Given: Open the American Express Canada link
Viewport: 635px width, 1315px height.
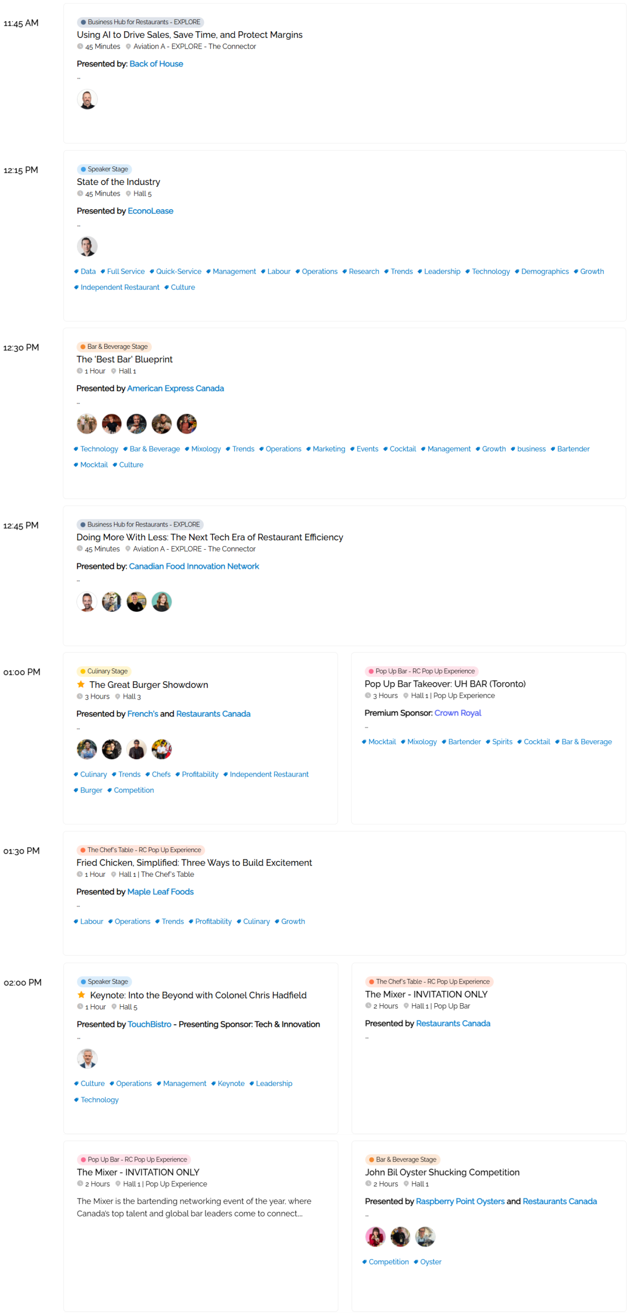Looking at the screenshot, I should (175, 388).
